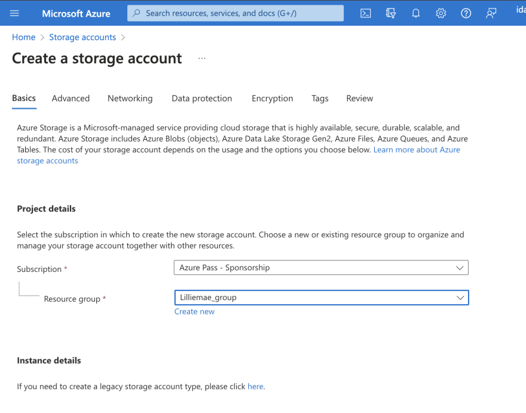Image resolution: width=526 pixels, height=413 pixels.
Task: Navigate to the Home breadcrumb
Action: 23,37
